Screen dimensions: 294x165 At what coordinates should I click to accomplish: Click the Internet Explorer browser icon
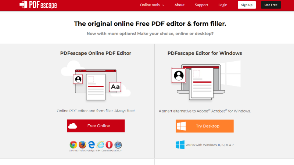(x=100, y=145)
